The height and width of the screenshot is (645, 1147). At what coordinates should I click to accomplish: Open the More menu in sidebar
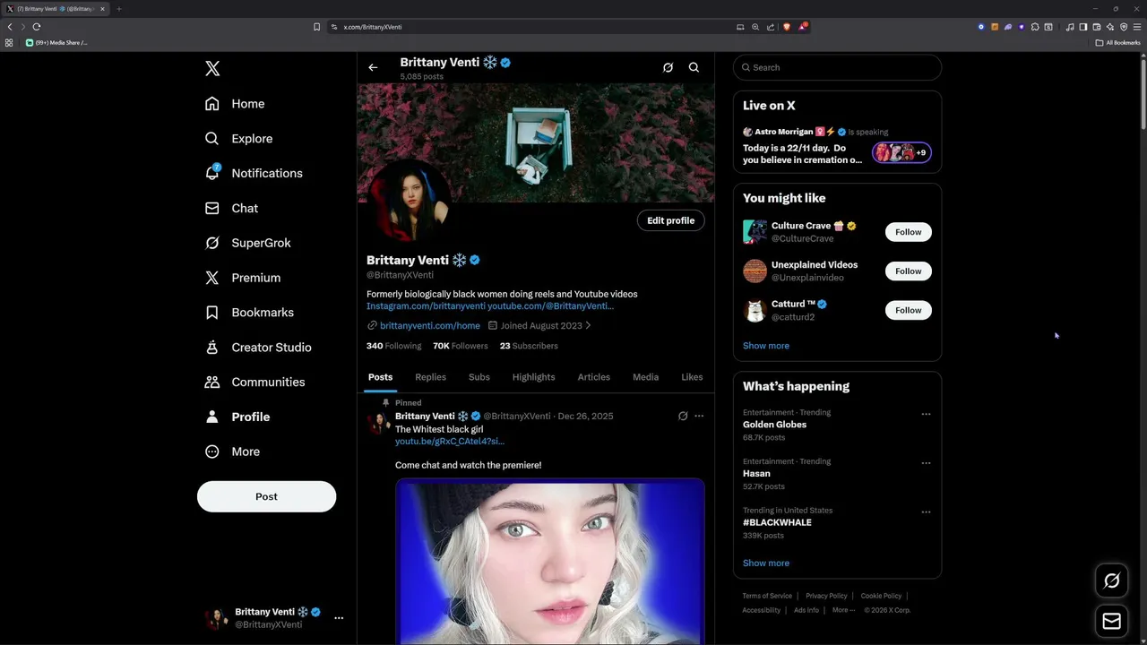233,451
